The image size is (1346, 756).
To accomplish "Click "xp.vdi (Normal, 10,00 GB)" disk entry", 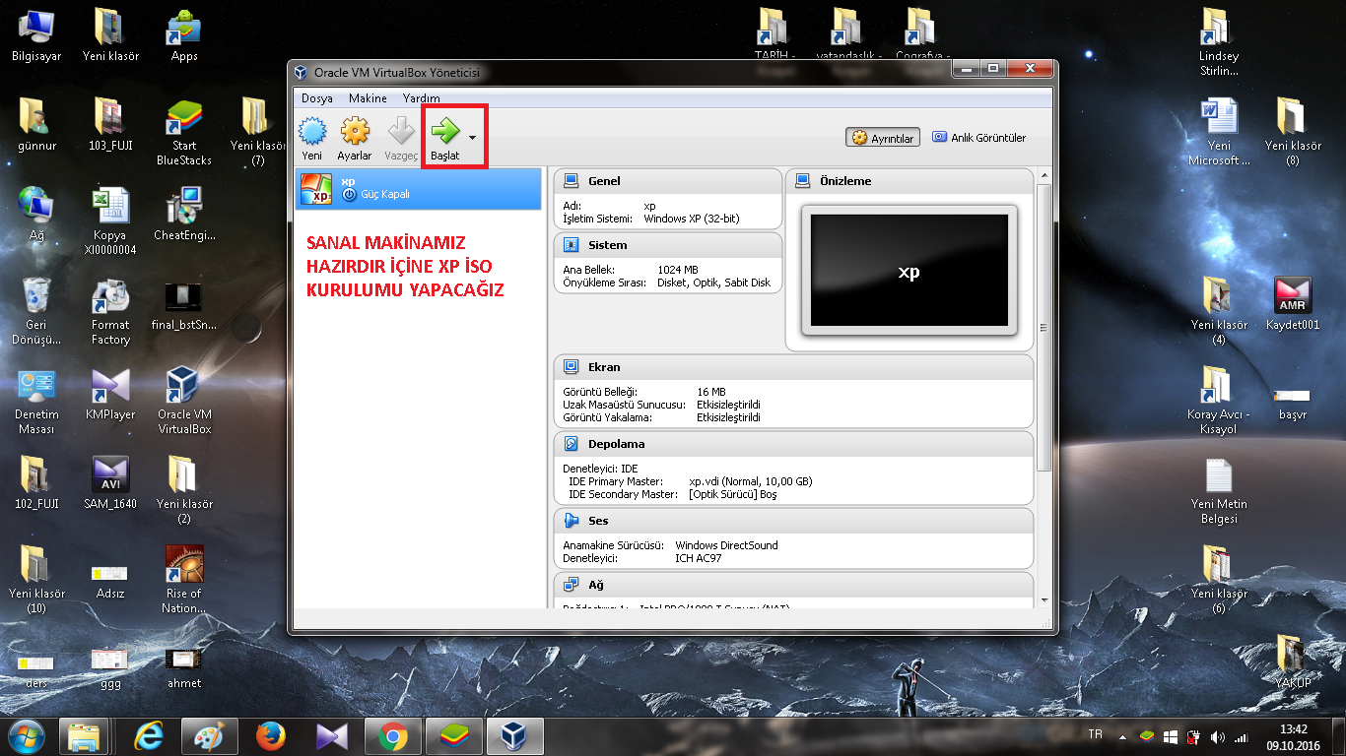I will pos(751,481).
